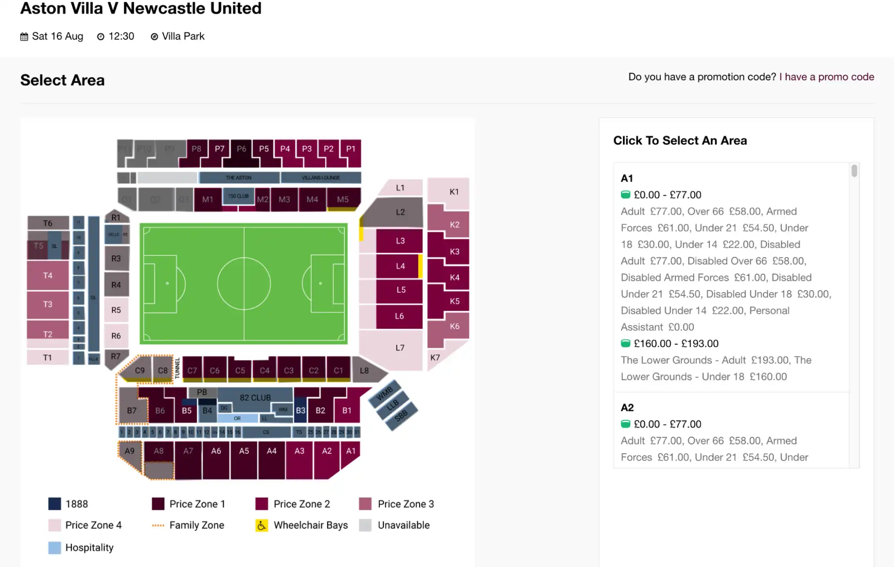Select area A2 heading in the list

click(628, 407)
